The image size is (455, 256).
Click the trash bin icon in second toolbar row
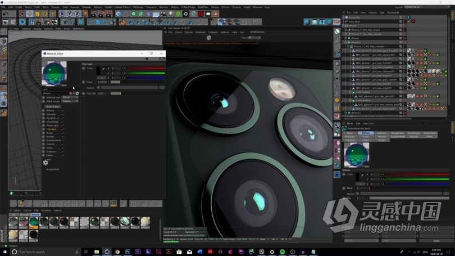pos(81,22)
